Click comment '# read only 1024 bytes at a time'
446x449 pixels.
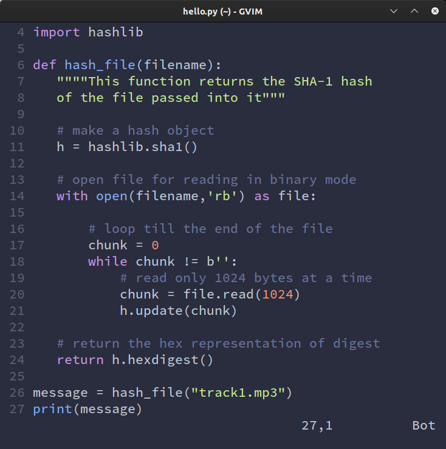coord(246,278)
